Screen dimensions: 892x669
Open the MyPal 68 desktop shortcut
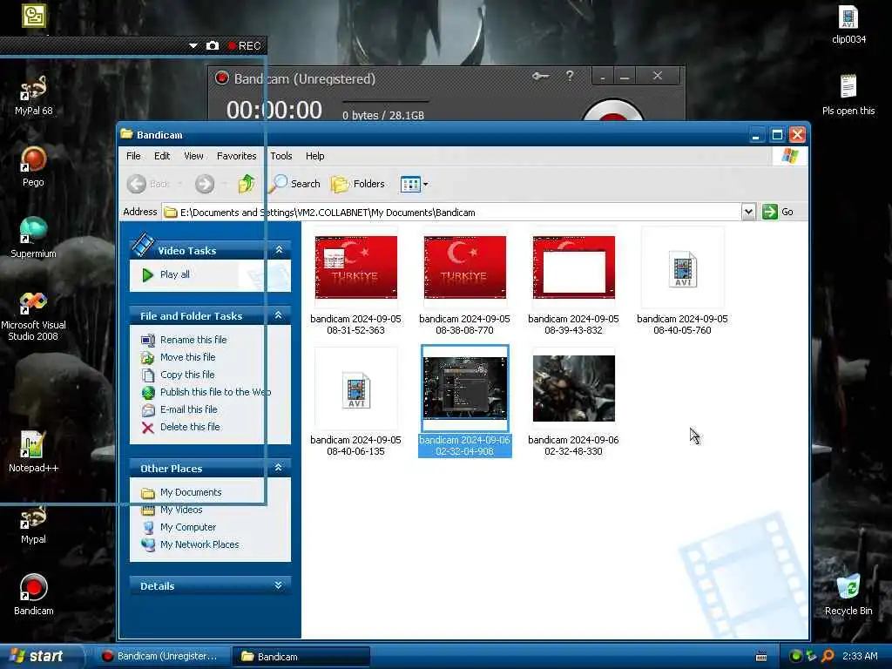[33, 95]
